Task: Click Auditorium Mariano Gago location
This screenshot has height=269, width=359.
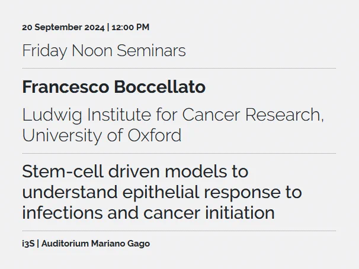Action: [x=96, y=244]
